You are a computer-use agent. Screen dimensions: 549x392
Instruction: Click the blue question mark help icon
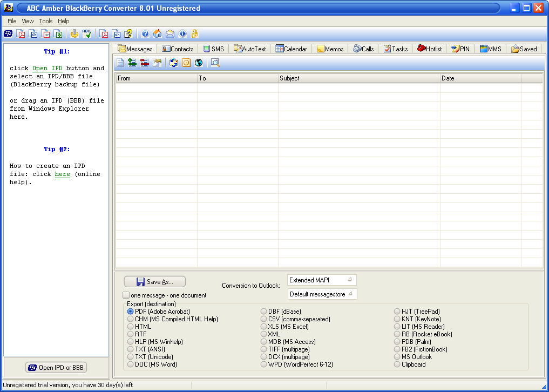145,33
